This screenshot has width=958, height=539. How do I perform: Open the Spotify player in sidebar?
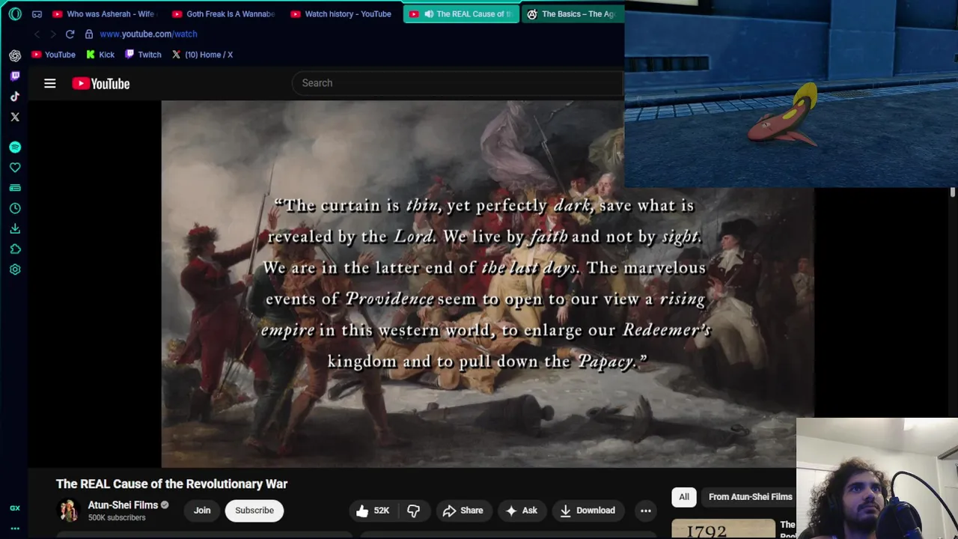[15, 147]
